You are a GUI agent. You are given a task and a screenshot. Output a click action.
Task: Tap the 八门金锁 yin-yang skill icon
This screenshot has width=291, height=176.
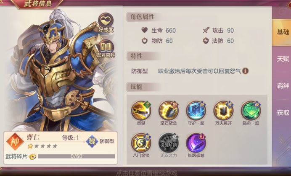point(141,143)
